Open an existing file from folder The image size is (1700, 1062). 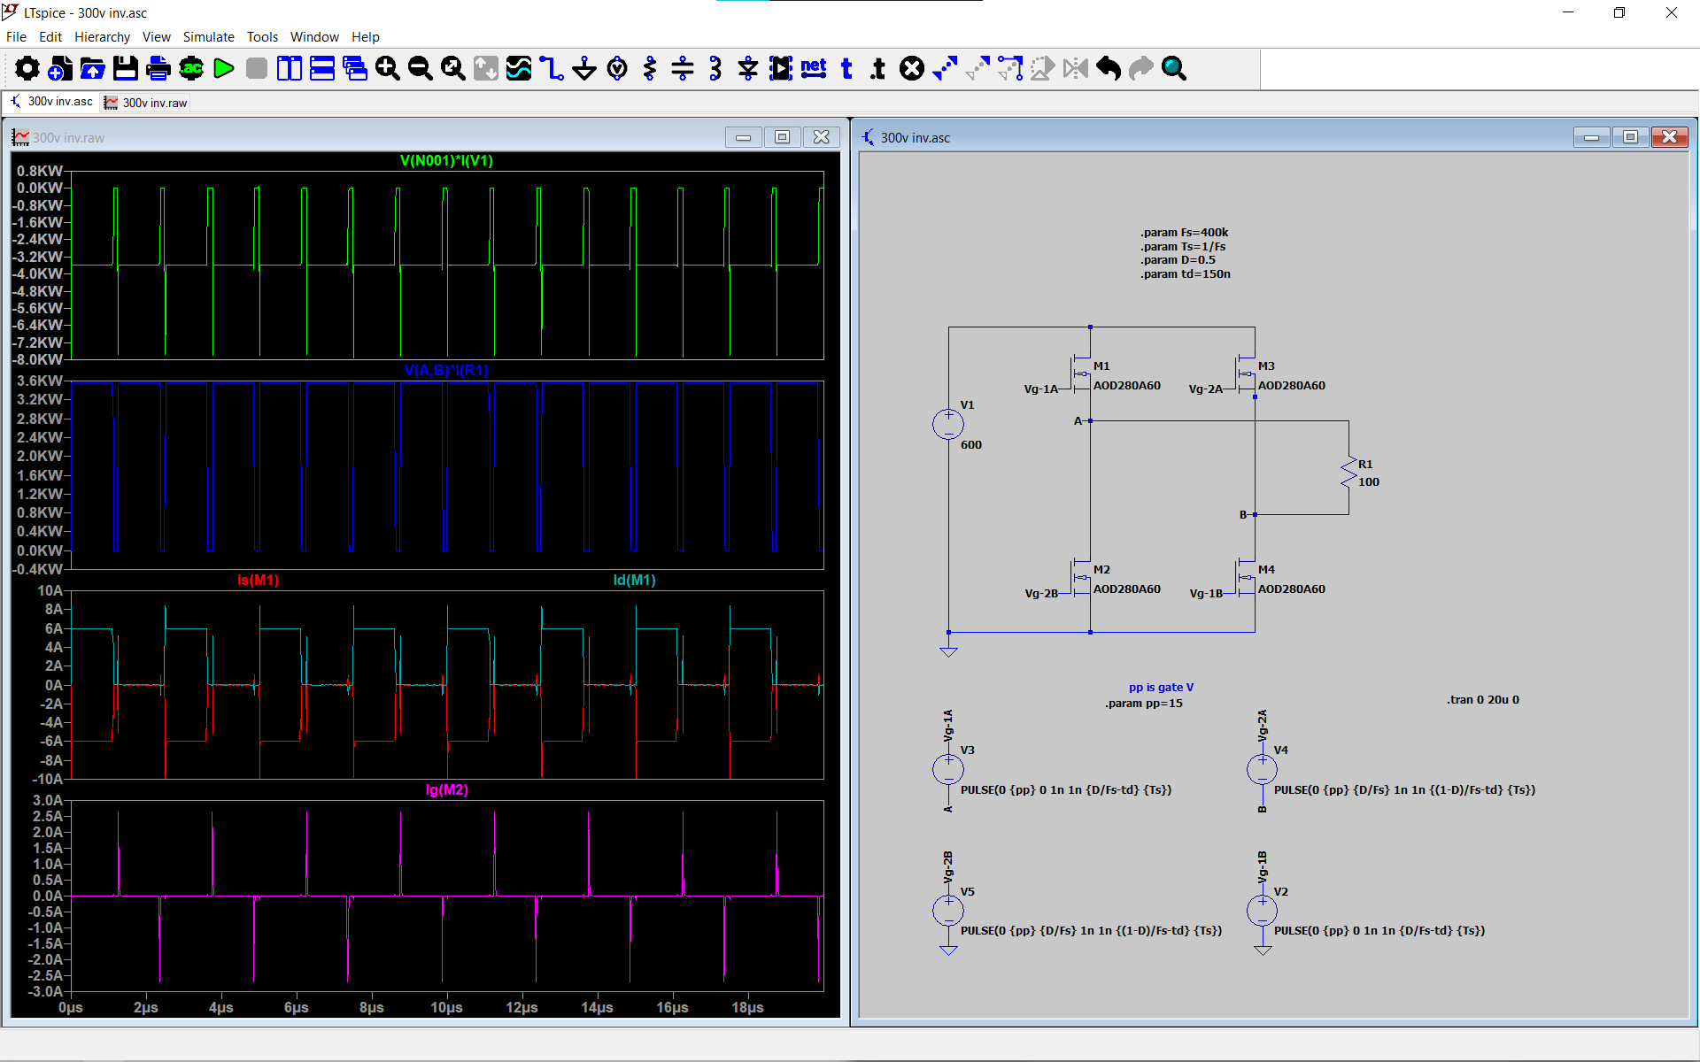click(93, 68)
